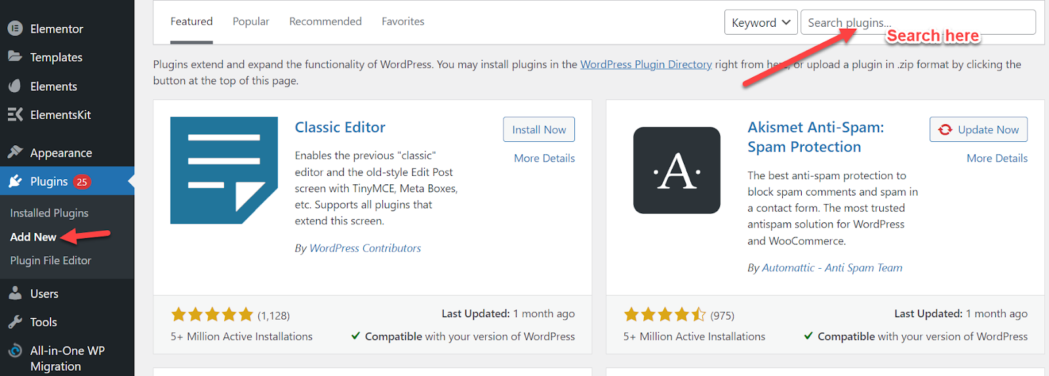Screen dimensions: 1049x376
Task: Click Akismet compatibility checkmark text
Action: point(916,336)
